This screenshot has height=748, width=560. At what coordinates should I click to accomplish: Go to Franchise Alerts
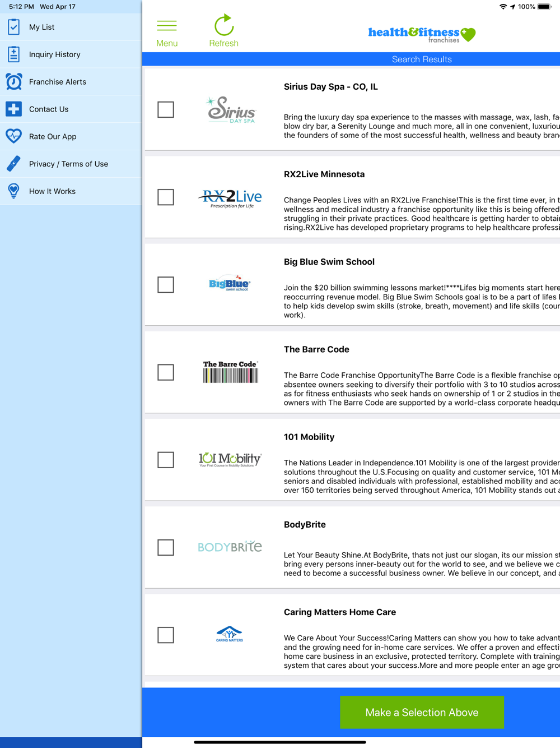click(x=71, y=82)
